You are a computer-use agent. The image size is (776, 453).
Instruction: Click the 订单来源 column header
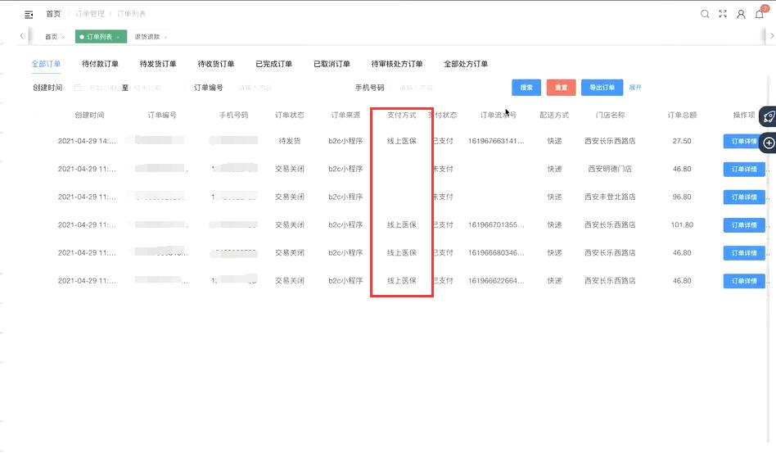(345, 116)
